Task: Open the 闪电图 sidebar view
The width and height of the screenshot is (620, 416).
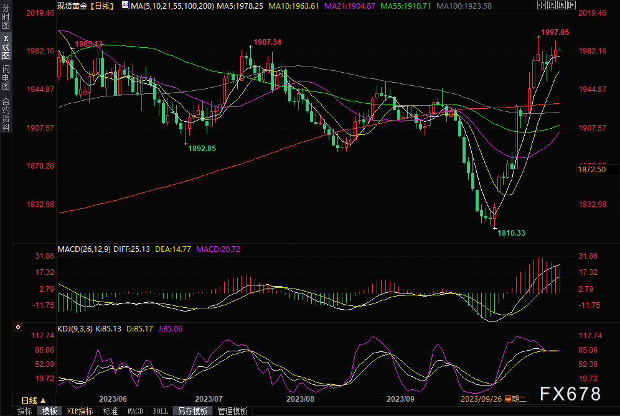Action: tap(6, 78)
